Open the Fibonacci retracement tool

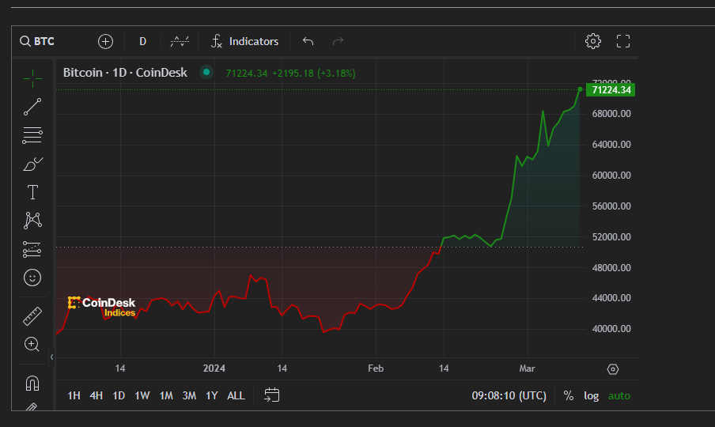pyautogui.click(x=32, y=135)
